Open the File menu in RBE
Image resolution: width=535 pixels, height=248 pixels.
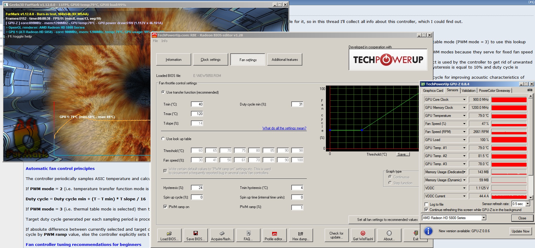tap(155, 41)
